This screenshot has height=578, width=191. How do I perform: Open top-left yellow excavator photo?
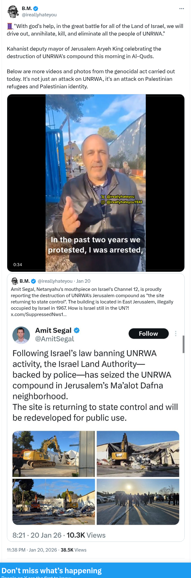(x=54, y=454)
